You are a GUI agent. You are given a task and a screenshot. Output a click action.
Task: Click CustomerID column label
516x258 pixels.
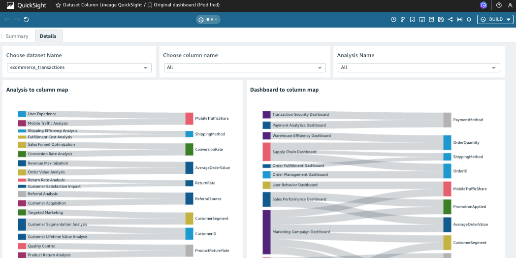pos(206,234)
